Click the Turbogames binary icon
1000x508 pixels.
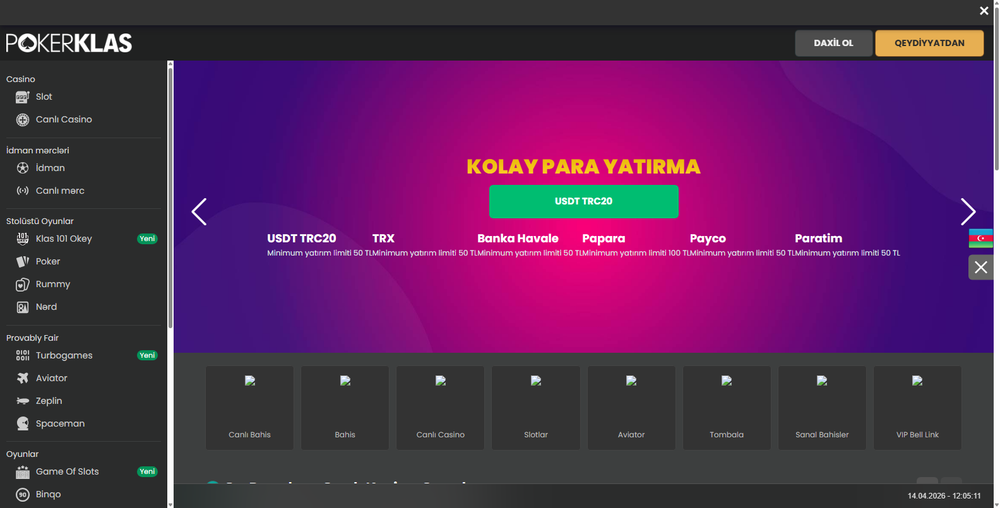[x=23, y=355]
